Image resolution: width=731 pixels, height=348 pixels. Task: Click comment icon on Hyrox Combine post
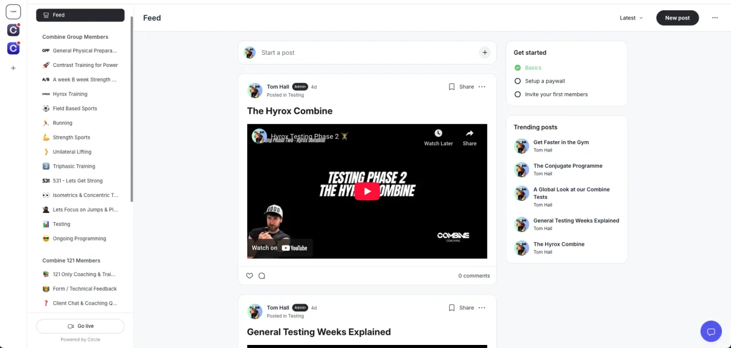pos(262,276)
